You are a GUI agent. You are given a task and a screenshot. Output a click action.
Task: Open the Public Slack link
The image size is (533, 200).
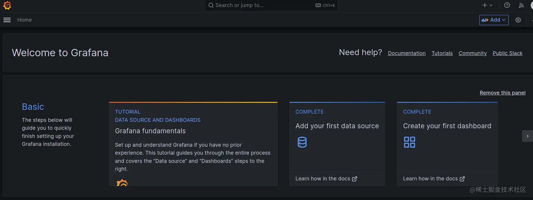click(x=507, y=53)
